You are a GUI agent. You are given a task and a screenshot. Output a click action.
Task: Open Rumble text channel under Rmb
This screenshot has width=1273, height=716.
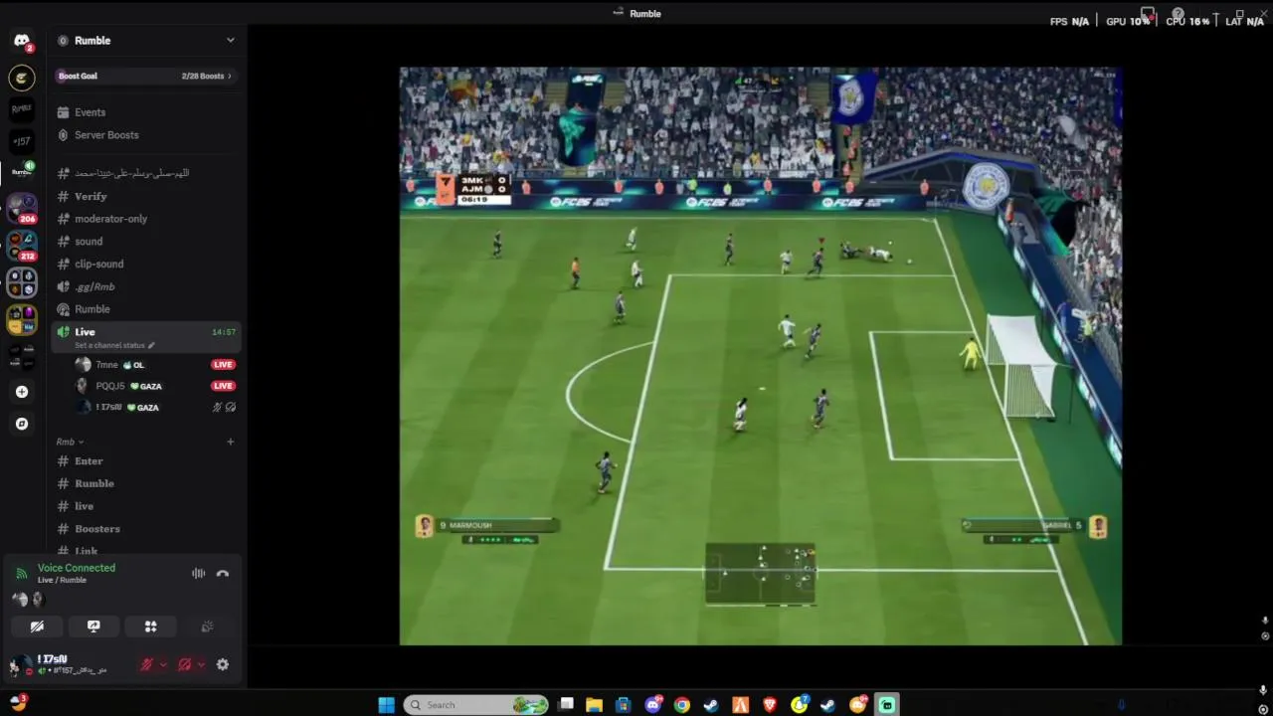pos(146,484)
